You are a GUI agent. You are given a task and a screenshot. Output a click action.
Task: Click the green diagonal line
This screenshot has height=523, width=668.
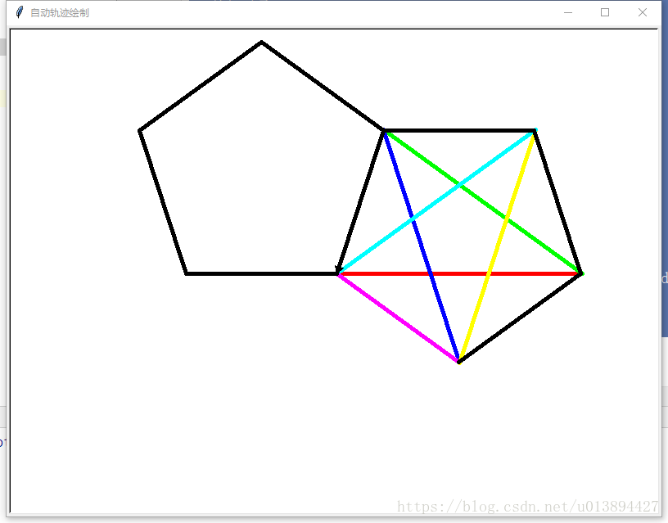tap(483, 202)
